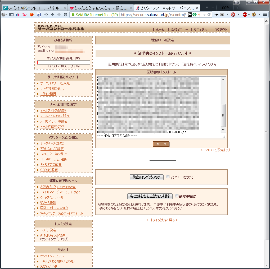Open 会員メニュー in the header
Viewport: 270px width, 269px height.
click(179, 30)
